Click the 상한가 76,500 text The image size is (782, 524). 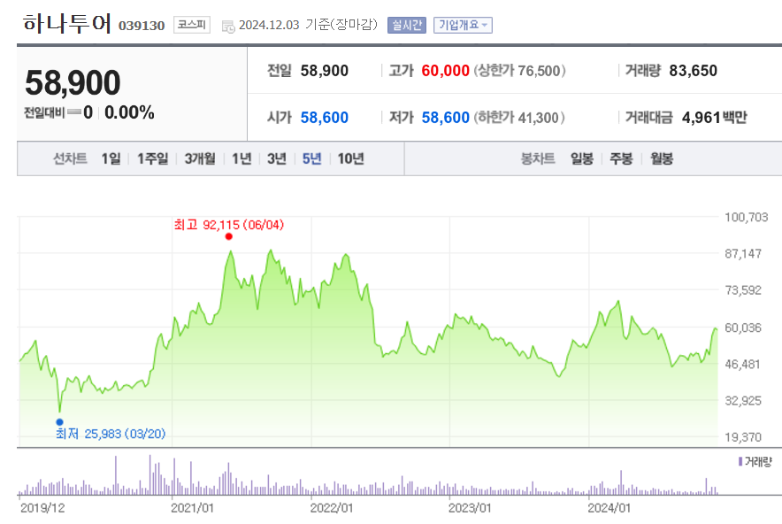pos(519,71)
